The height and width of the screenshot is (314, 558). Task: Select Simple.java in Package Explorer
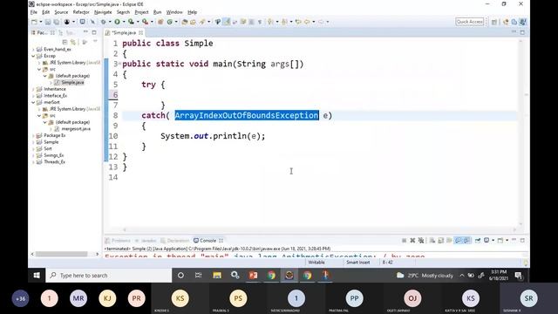click(72, 83)
